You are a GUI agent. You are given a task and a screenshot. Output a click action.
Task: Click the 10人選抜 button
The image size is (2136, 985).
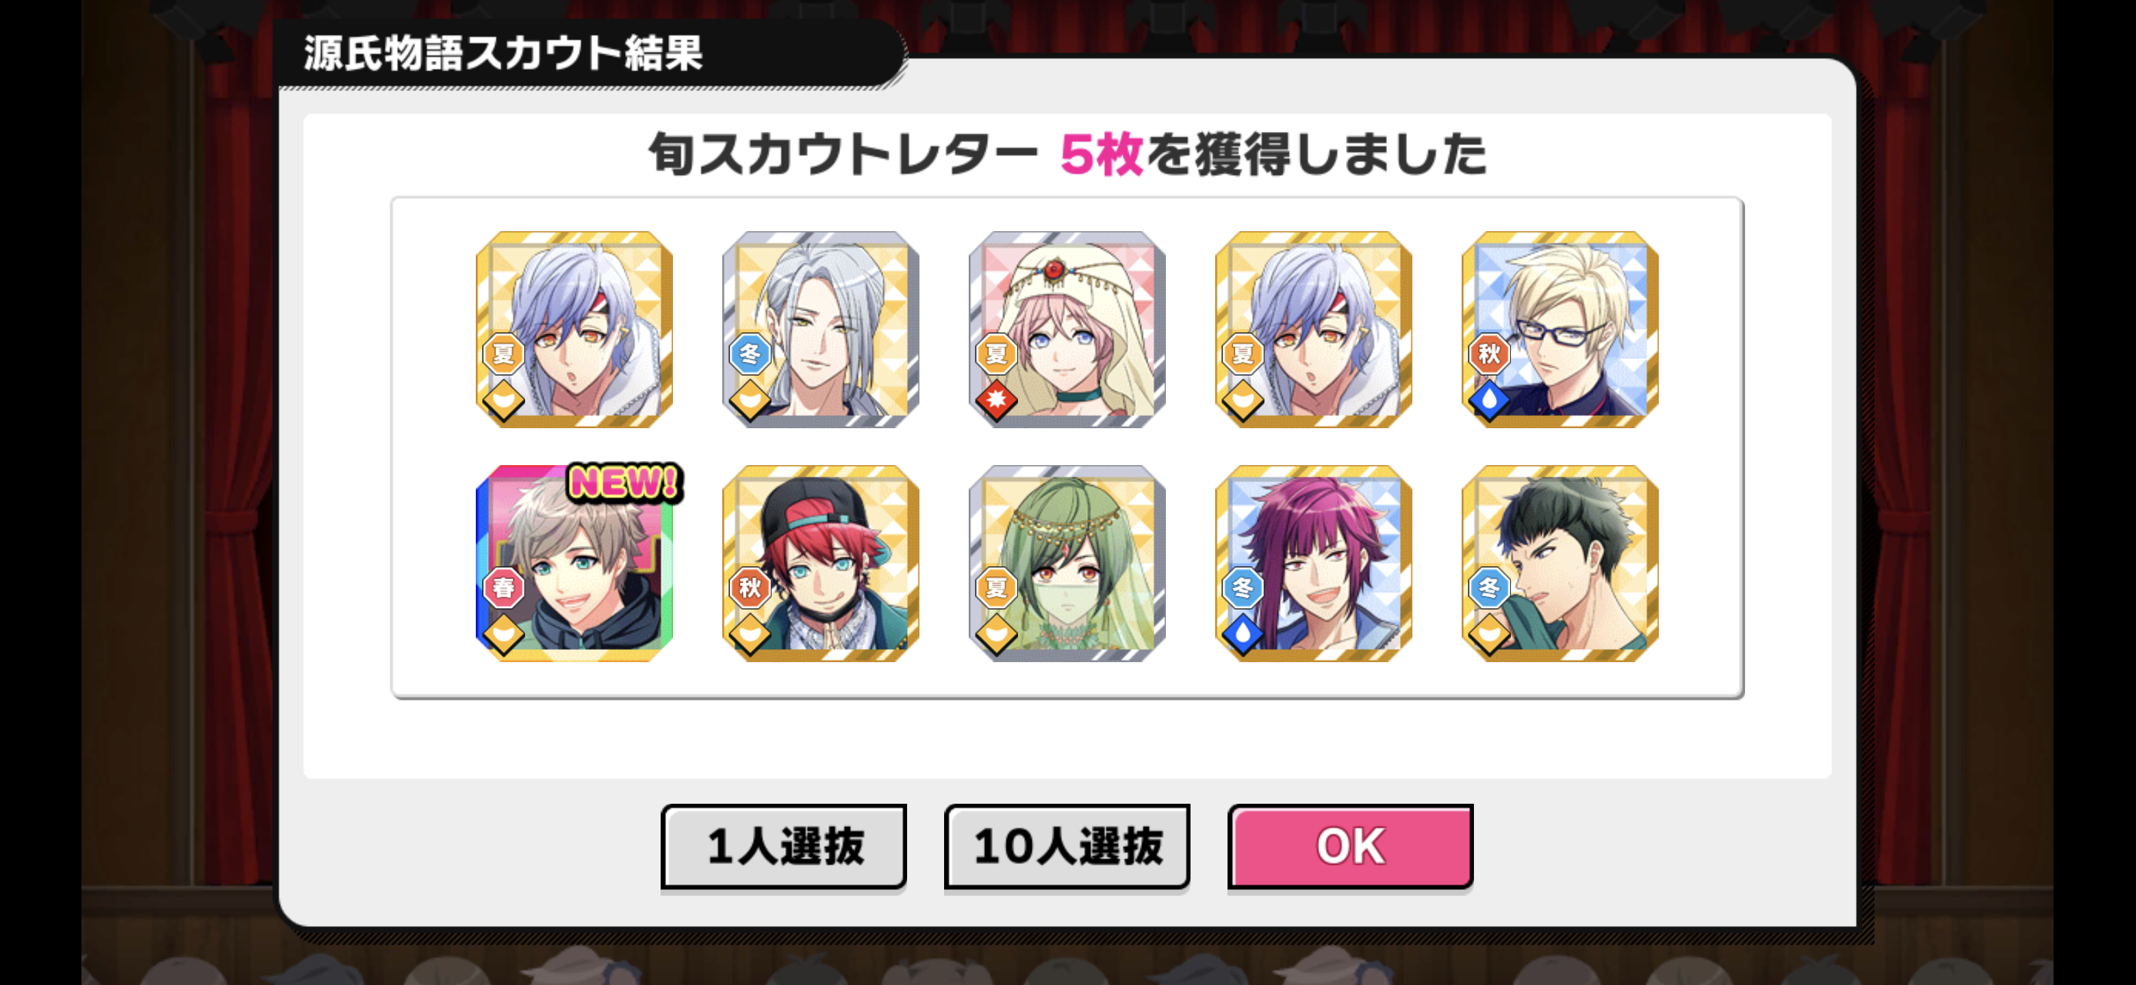point(1067,846)
